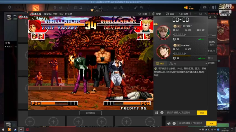This screenshot has height=132, width=236.
Task: Click the lobby chat 发送 send button
Action: point(211,123)
